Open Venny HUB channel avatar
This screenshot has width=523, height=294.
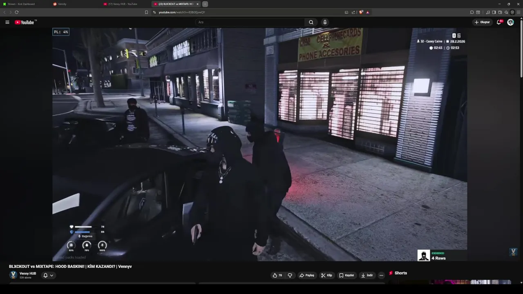13,275
